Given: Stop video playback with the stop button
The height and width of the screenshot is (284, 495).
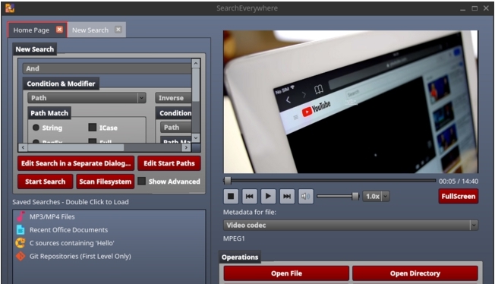Looking at the screenshot, I should pos(231,196).
